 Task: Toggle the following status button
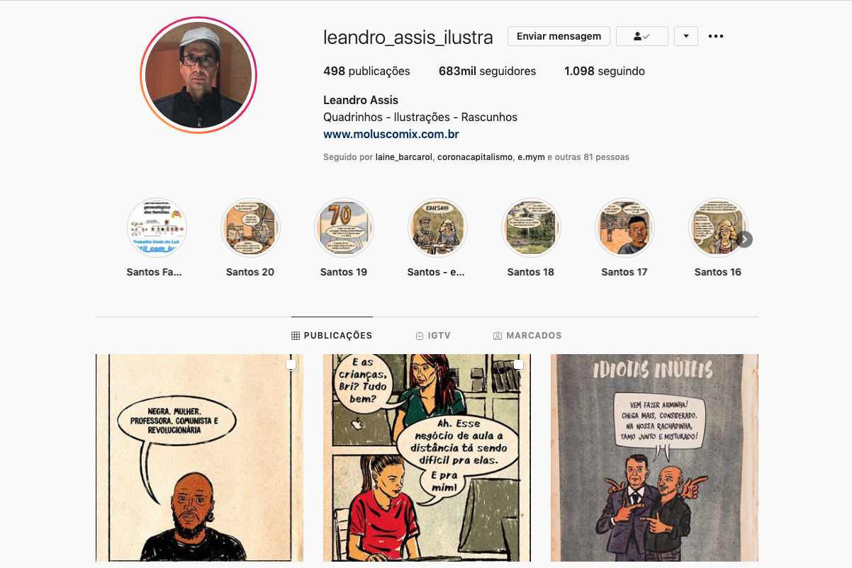pos(642,36)
